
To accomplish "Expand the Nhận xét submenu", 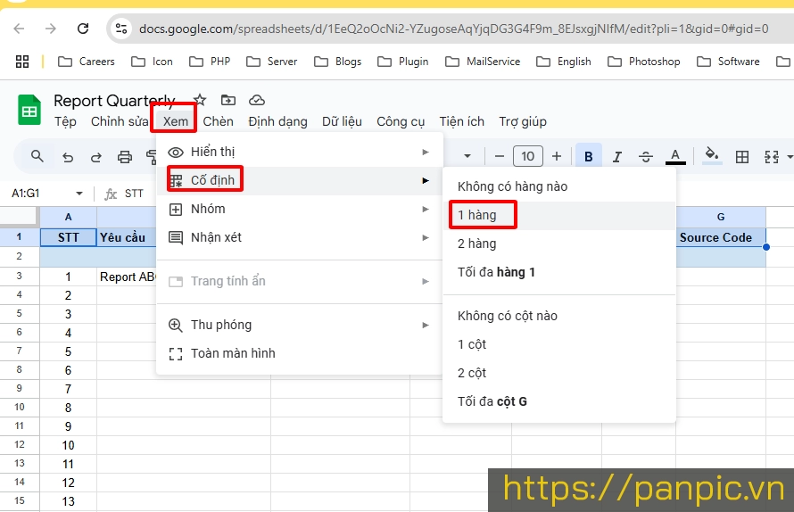I will tap(299, 237).
